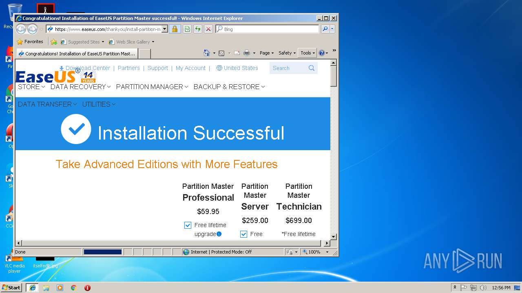Viewport: 522px width, 293px height.
Task: Expand the command bar overflow chevron
Action: (334, 51)
